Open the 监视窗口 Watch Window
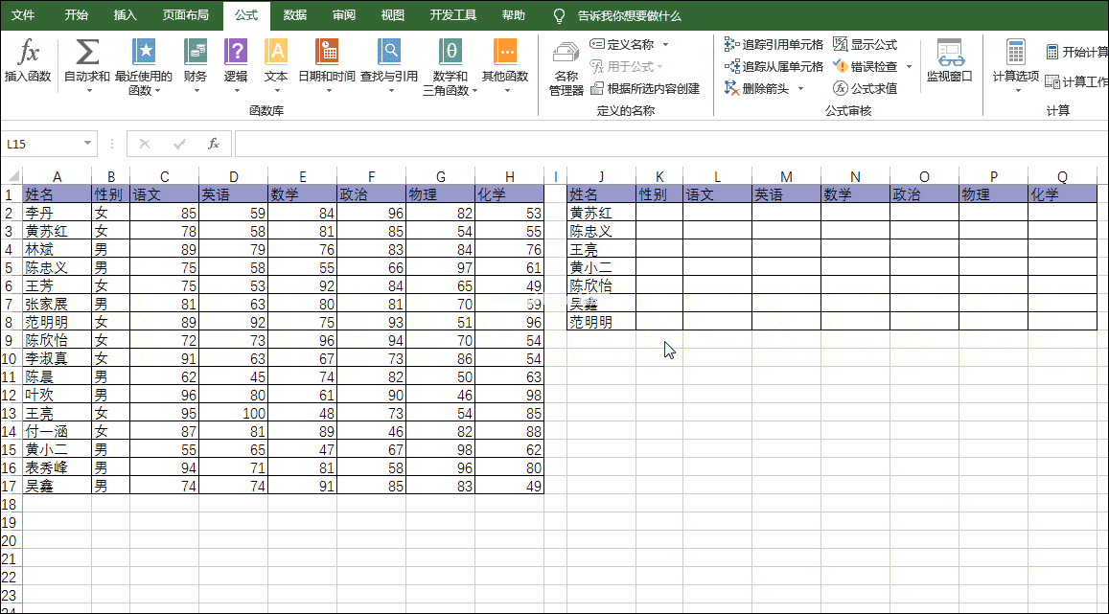This screenshot has height=614, width=1109. tap(949, 59)
